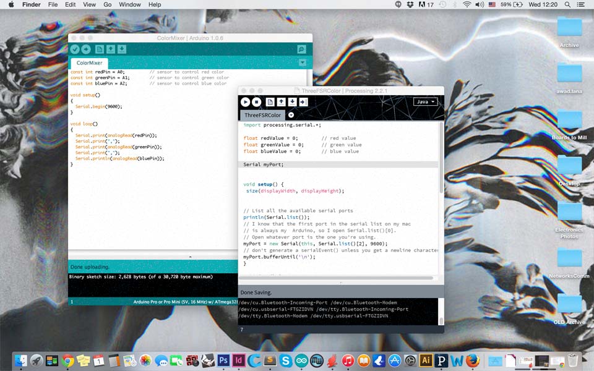594x371 pixels.
Task: Open the Edit menu
Action: 71,4
